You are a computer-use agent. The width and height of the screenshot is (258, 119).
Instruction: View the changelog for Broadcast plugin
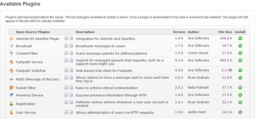[71, 46]
